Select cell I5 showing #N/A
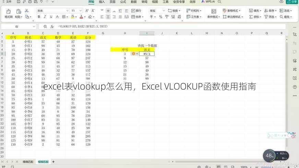The width and height of the screenshot is (299, 168). coord(147,54)
